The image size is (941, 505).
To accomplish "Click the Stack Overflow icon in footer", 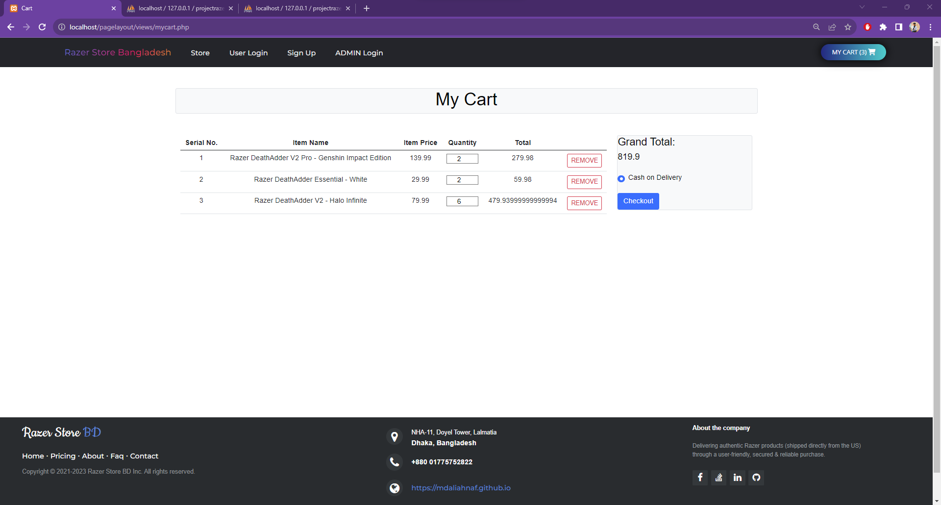I will 718,477.
